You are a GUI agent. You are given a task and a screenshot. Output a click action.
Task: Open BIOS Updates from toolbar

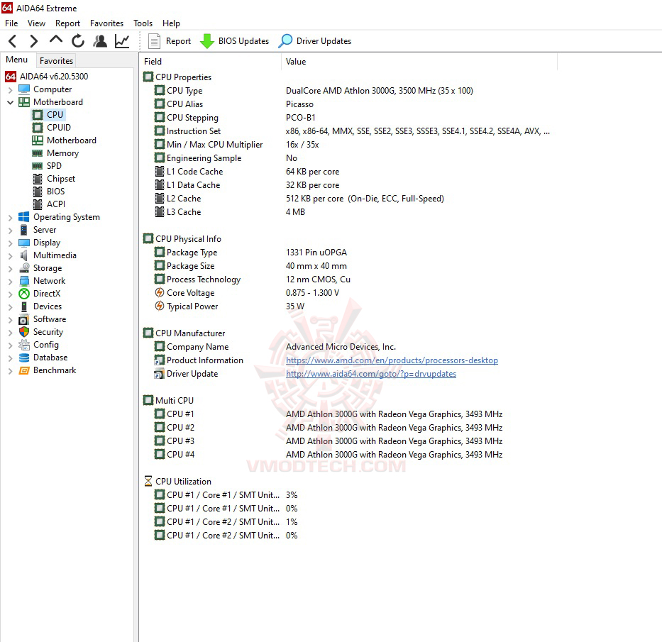(x=234, y=41)
